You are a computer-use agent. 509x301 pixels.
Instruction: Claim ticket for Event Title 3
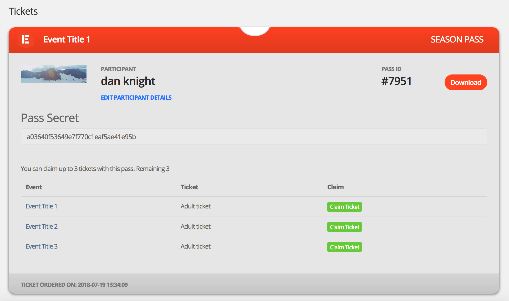344,247
